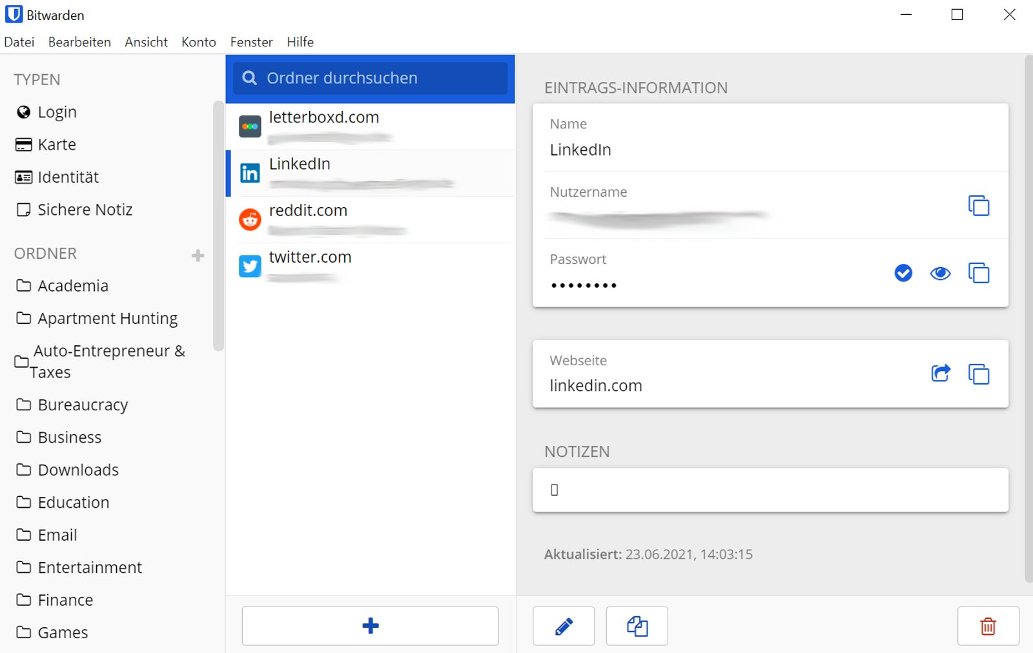Clone the LinkedIn entry
The width and height of the screenshot is (1033, 653).
637,626
